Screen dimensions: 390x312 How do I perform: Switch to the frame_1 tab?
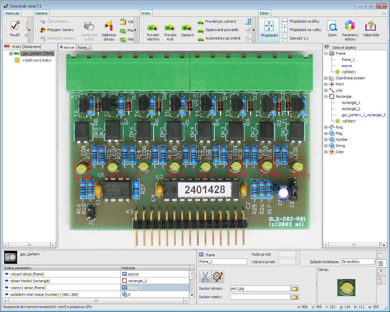[x=84, y=48]
